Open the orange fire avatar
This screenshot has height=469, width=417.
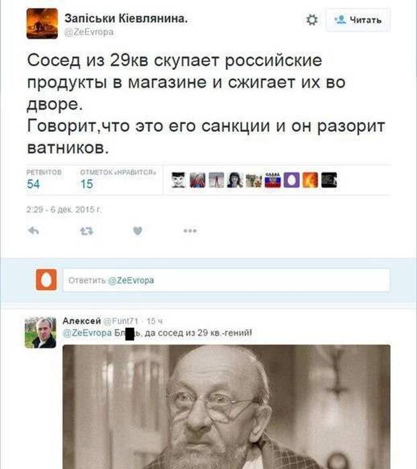click(x=310, y=180)
